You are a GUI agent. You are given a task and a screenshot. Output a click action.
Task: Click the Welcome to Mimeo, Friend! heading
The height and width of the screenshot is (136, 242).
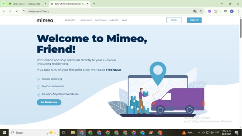[92, 44]
